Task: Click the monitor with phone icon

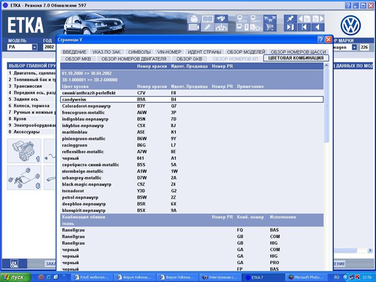Action: (x=243, y=28)
